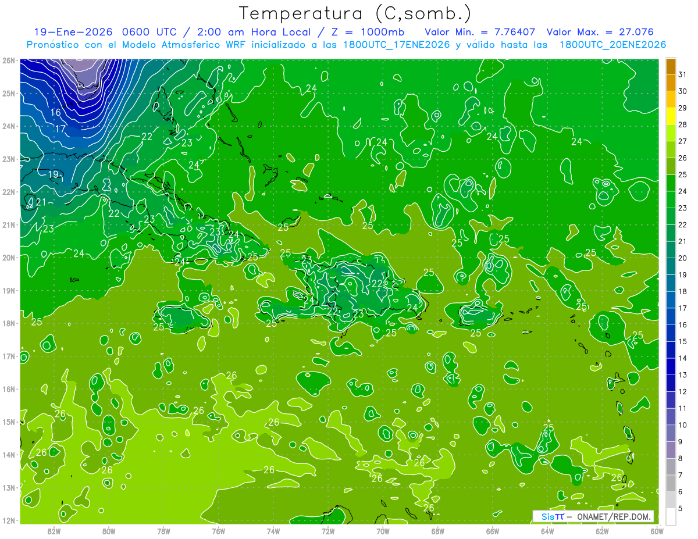Click the "19" contour label on the map
The image size is (698, 539).
point(53,174)
